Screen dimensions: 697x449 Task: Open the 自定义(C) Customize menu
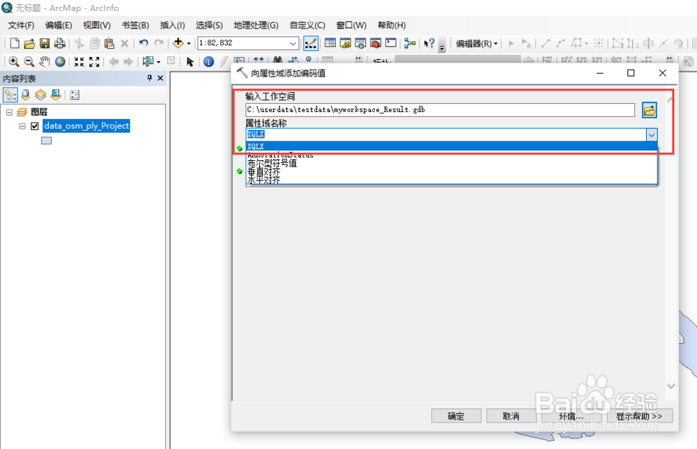click(x=307, y=25)
